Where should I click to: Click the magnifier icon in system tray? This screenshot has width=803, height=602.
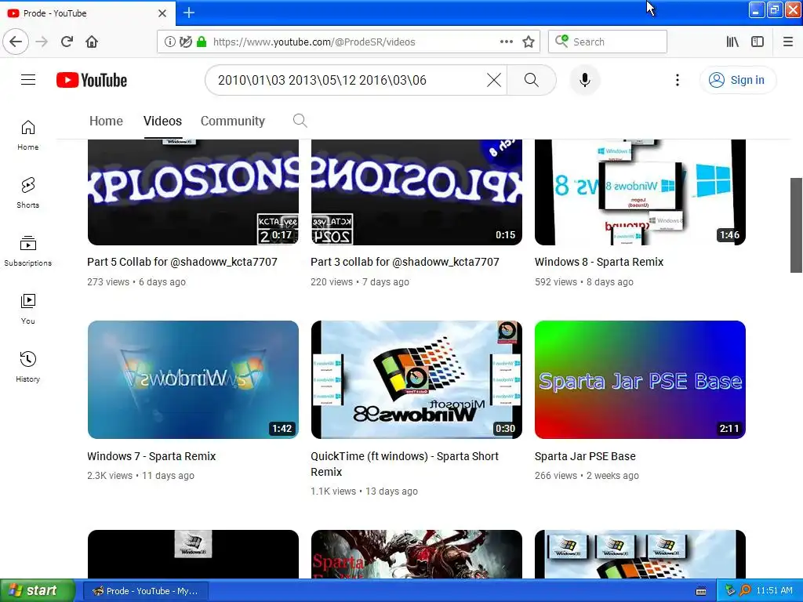745,591
